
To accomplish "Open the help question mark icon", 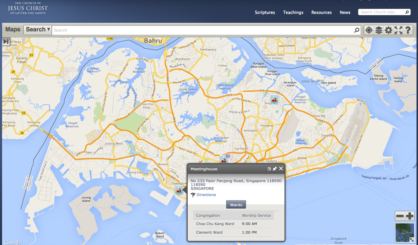I will [408, 30].
